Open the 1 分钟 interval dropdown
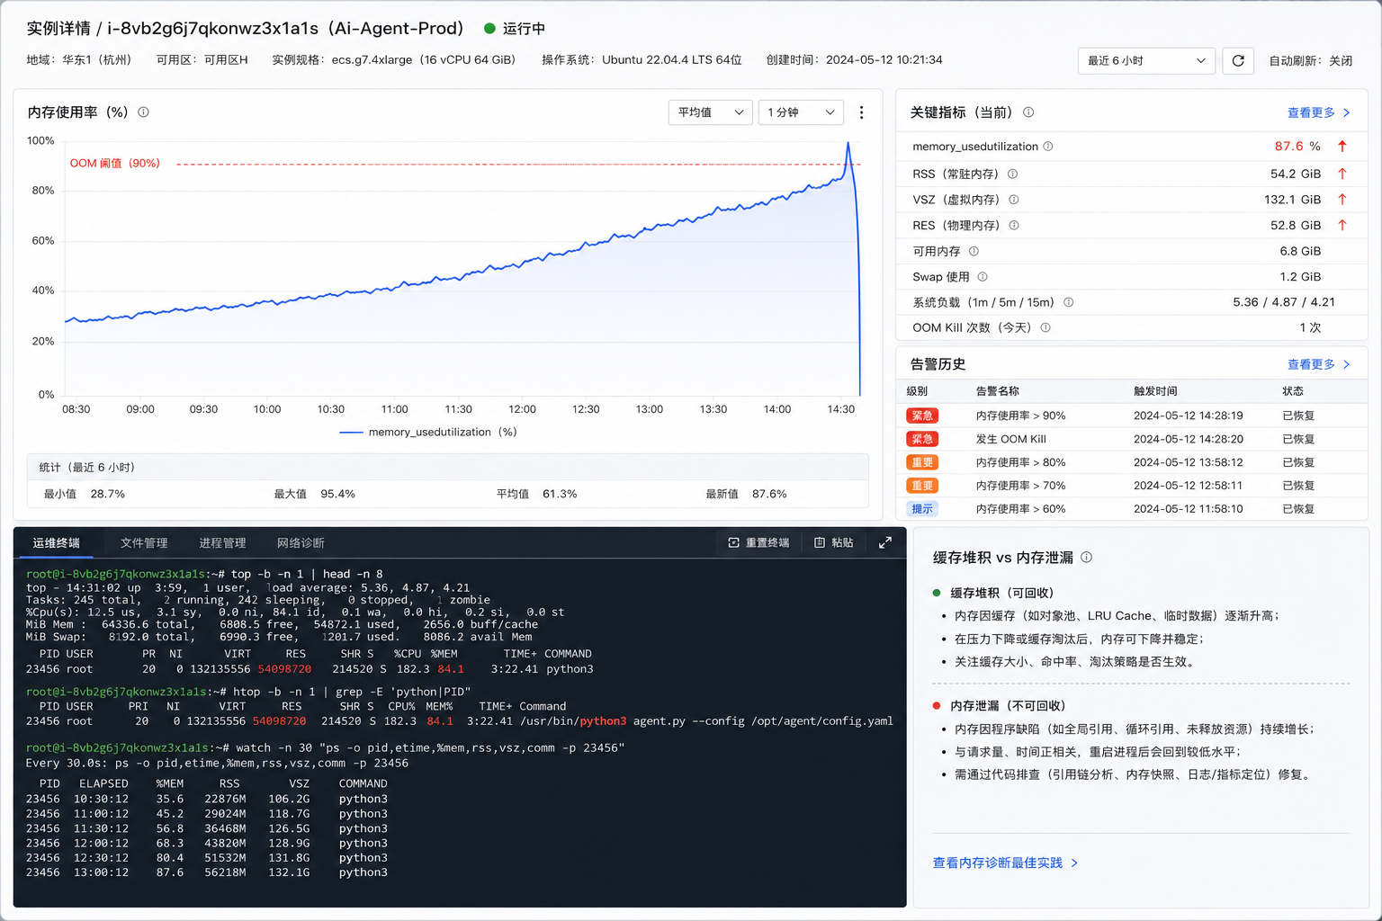The height and width of the screenshot is (921, 1382). (x=801, y=112)
